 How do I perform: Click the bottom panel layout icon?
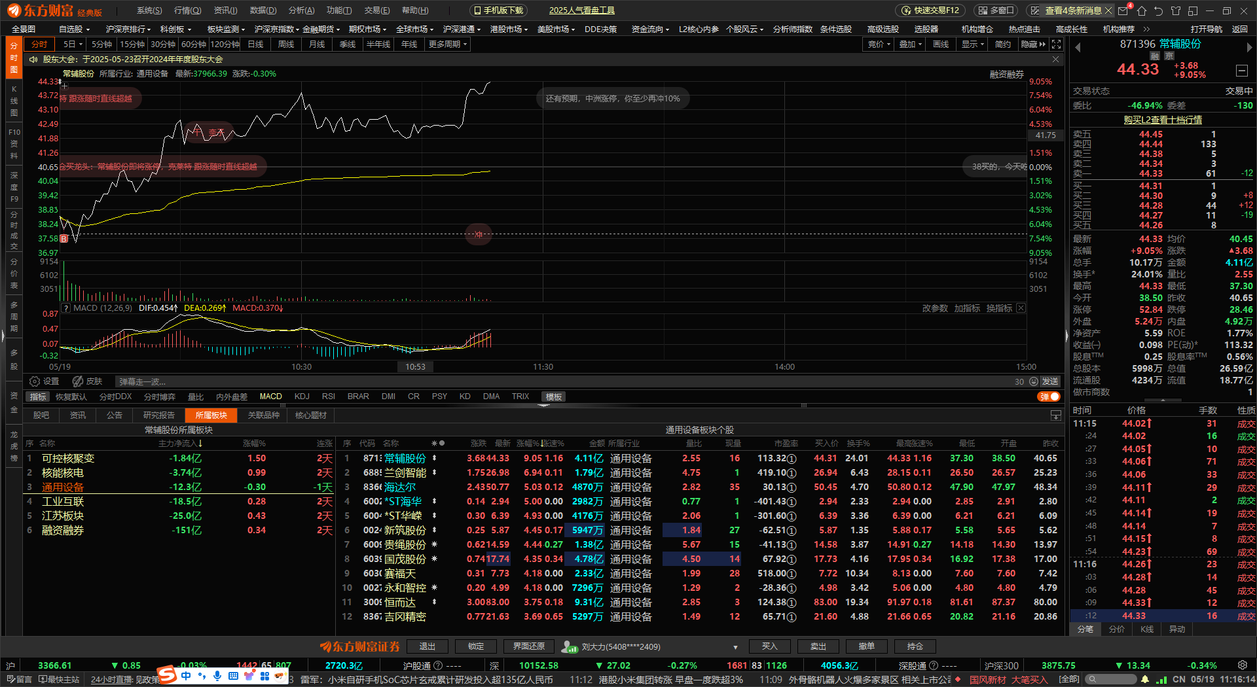[x=1056, y=415]
